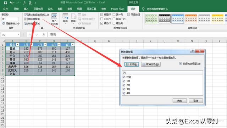Click the lightbulb Tell Me icon
This screenshot has width=227, height=128.
point(143,9)
